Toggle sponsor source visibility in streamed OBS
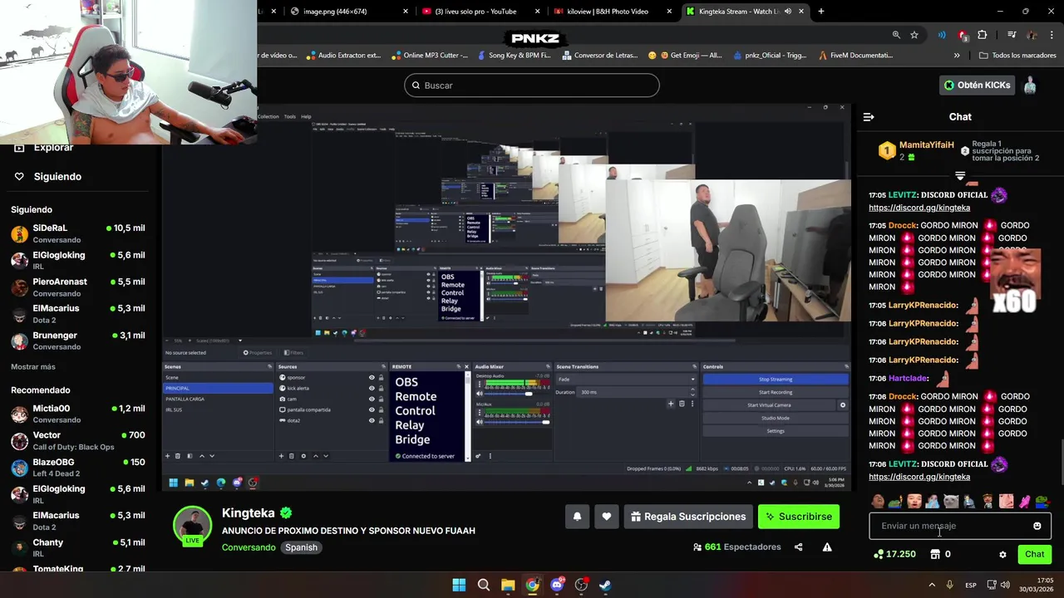 click(x=372, y=377)
